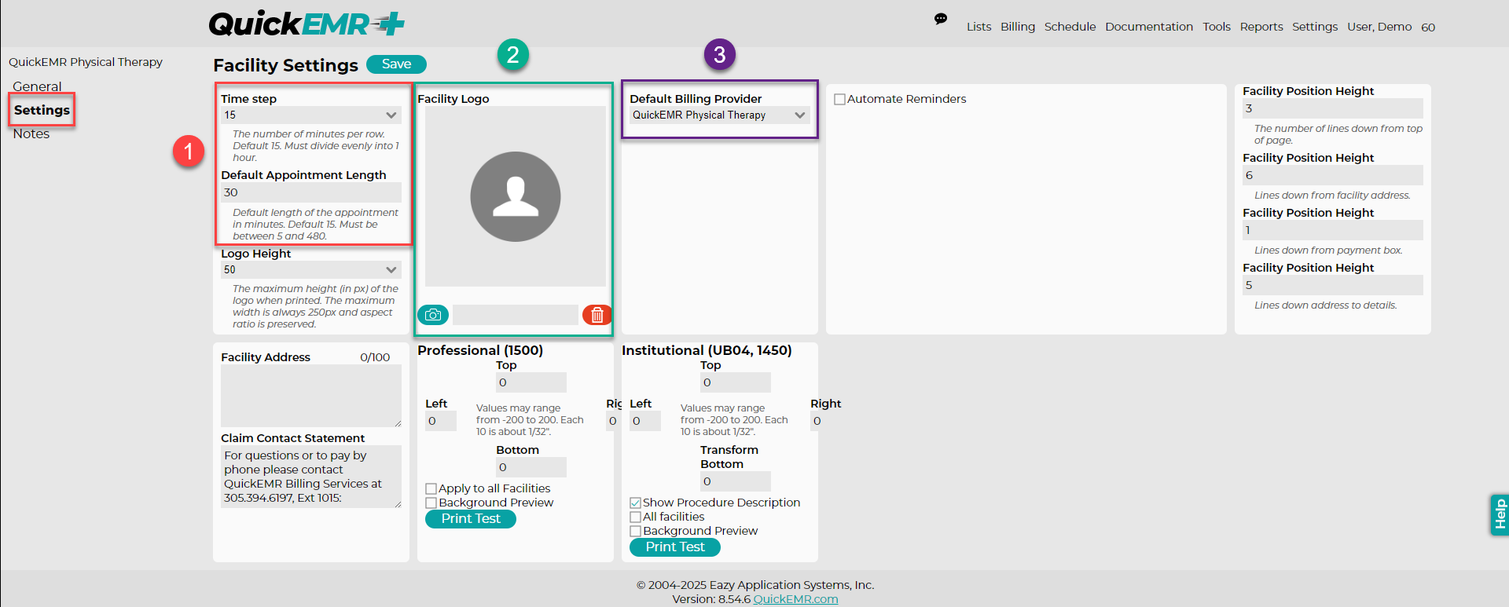Enable All facilities checkbox
Image resolution: width=1509 pixels, height=607 pixels.
(x=635, y=517)
